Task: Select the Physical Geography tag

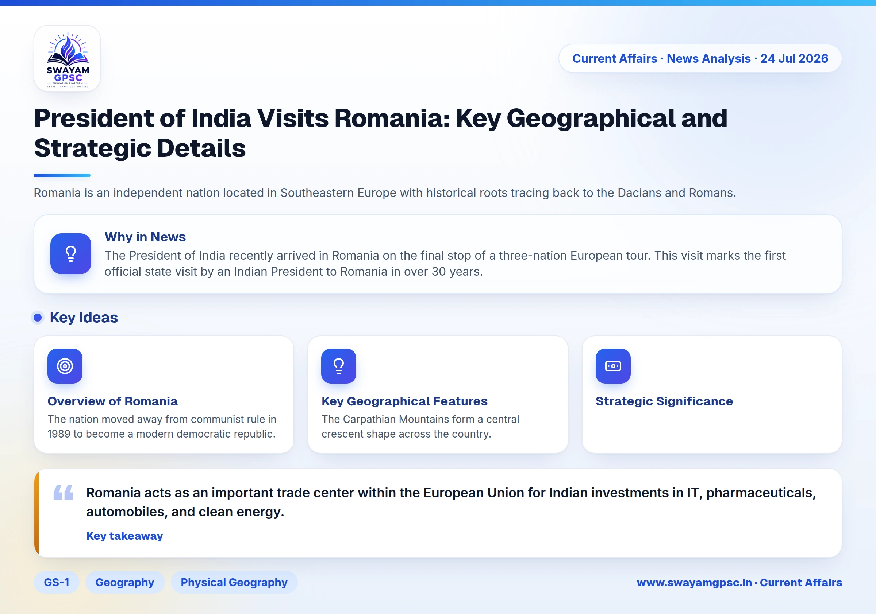Action: click(x=234, y=582)
